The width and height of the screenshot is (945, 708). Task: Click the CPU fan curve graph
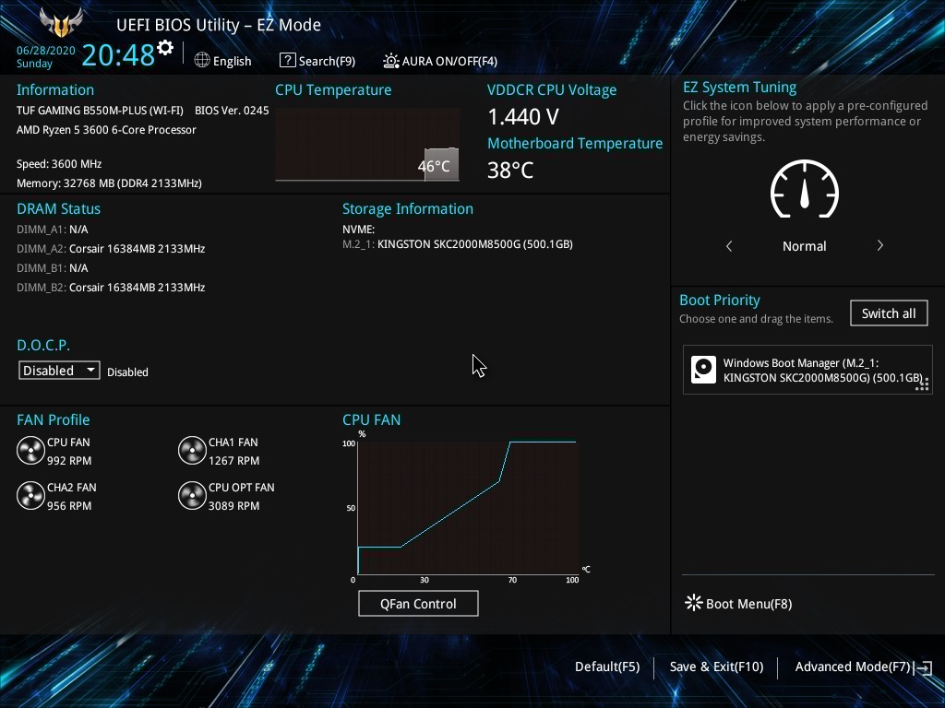pyautogui.click(x=467, y=507)
